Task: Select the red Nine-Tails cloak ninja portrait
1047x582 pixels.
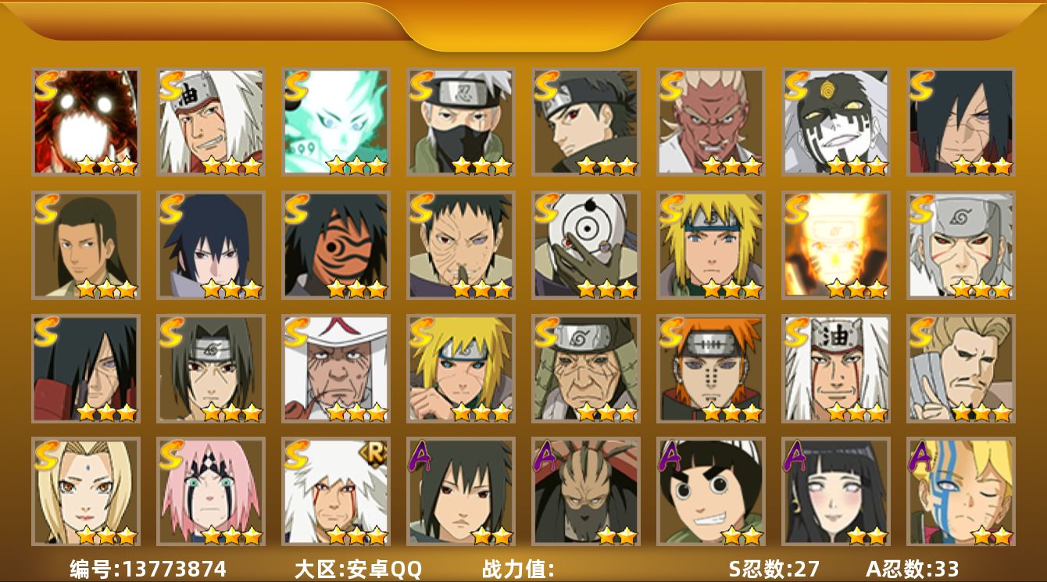Action: coord(85,121)
